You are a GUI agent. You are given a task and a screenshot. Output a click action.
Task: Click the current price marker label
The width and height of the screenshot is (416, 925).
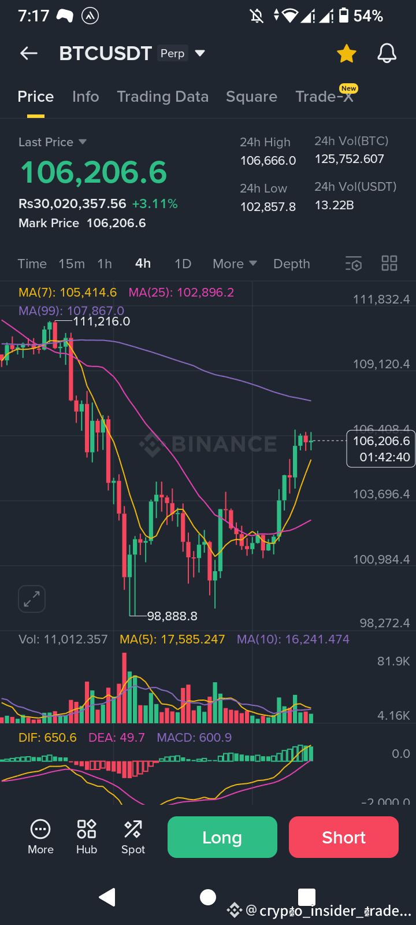[x=381, y=449]
